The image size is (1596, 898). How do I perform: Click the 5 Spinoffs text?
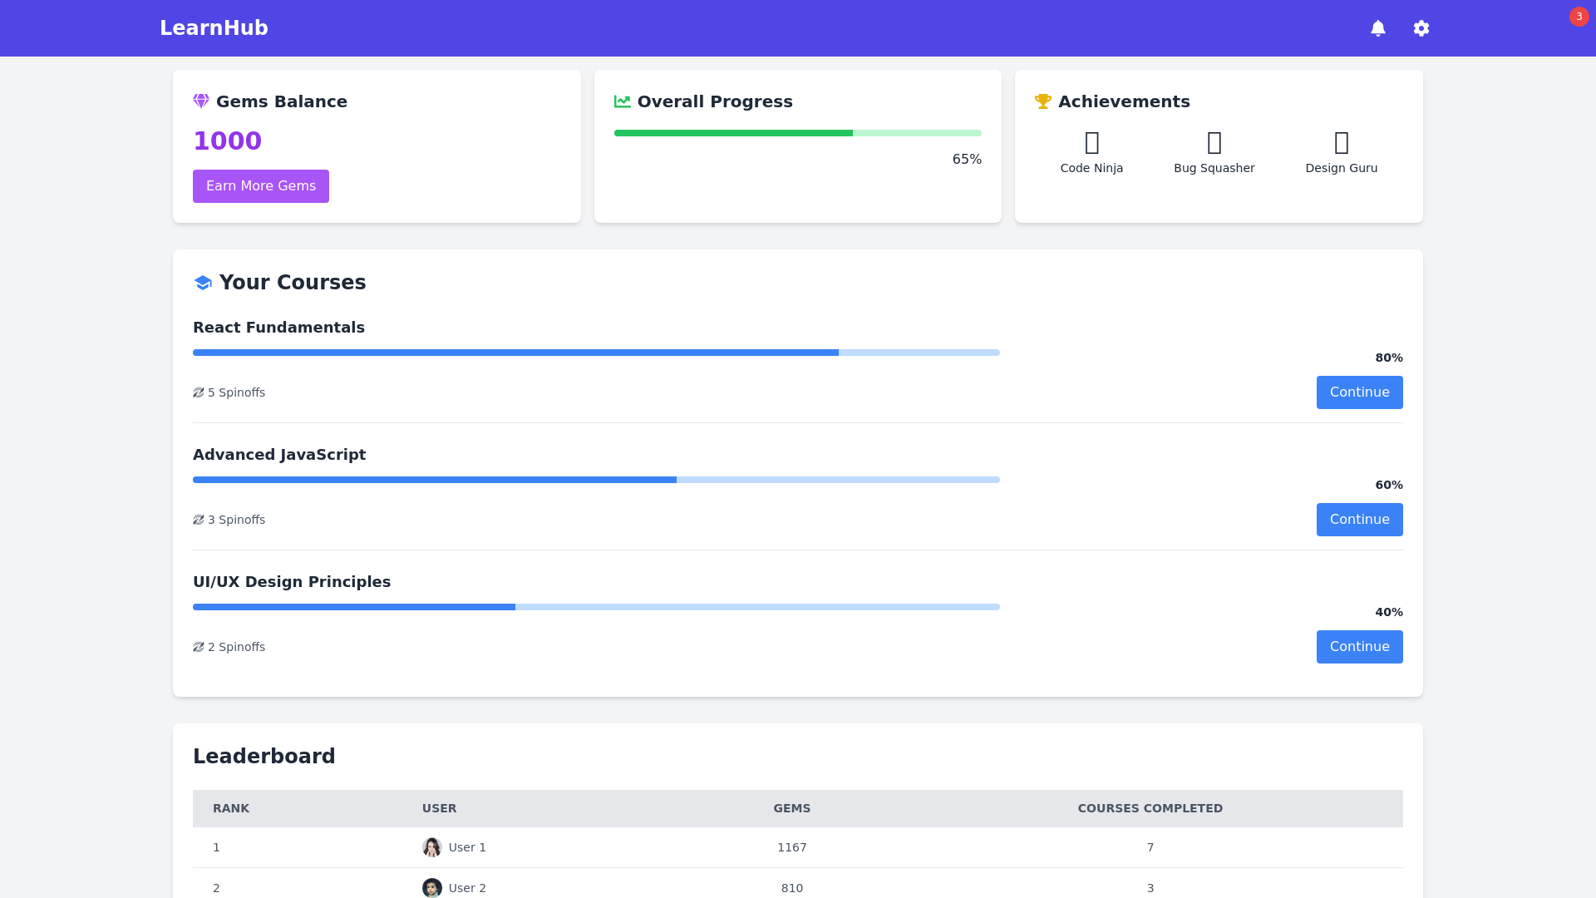[x=237, y=392]
